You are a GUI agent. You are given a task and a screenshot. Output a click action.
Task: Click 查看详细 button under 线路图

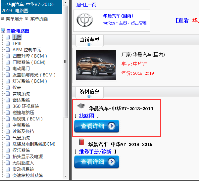coord(97,126)
